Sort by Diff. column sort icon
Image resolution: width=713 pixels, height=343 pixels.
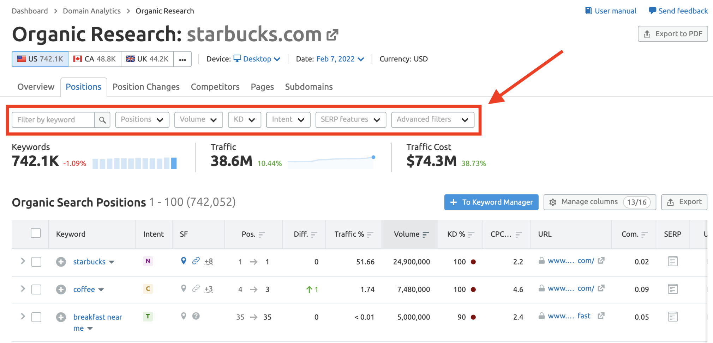314,235
